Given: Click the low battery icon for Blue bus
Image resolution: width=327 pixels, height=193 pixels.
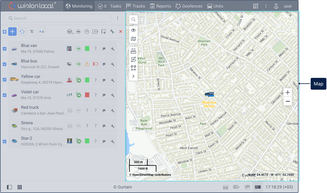Looking at the screenshot, I should (96, 64).
